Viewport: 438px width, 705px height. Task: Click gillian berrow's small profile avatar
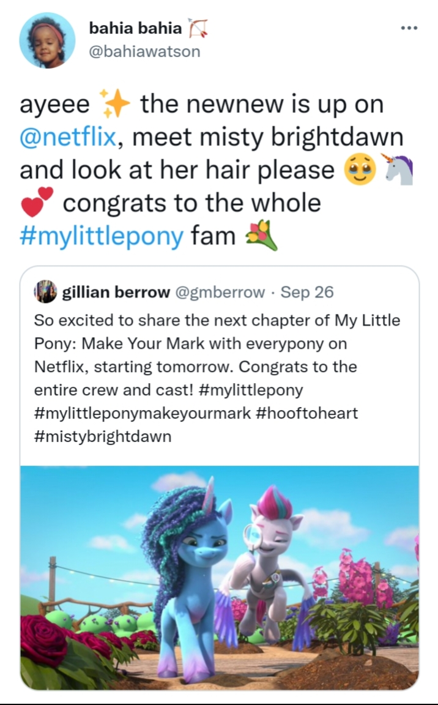(48, 292)
